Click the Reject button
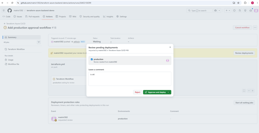The width and height of the screenshot is (259, 133). click(x=137, y=92)
